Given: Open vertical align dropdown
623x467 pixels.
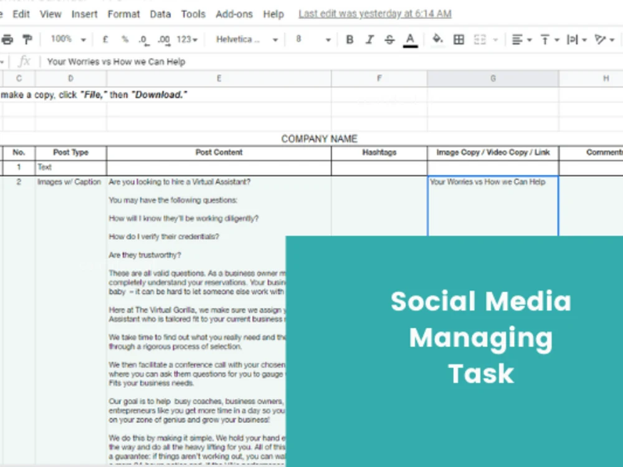Looking at the screenshot, I should pyautogui.click(x=550, y=39).
